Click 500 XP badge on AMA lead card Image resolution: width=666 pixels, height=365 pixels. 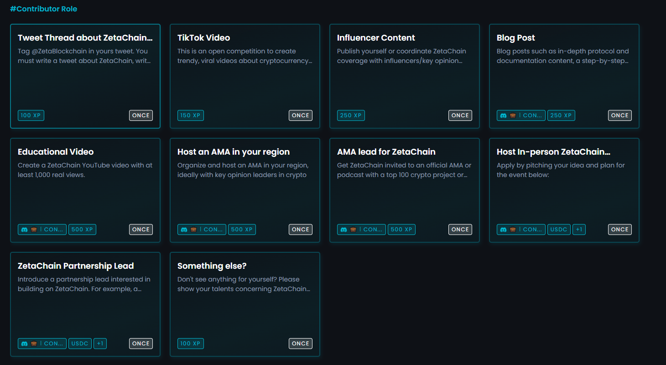(x=401, y=229)
